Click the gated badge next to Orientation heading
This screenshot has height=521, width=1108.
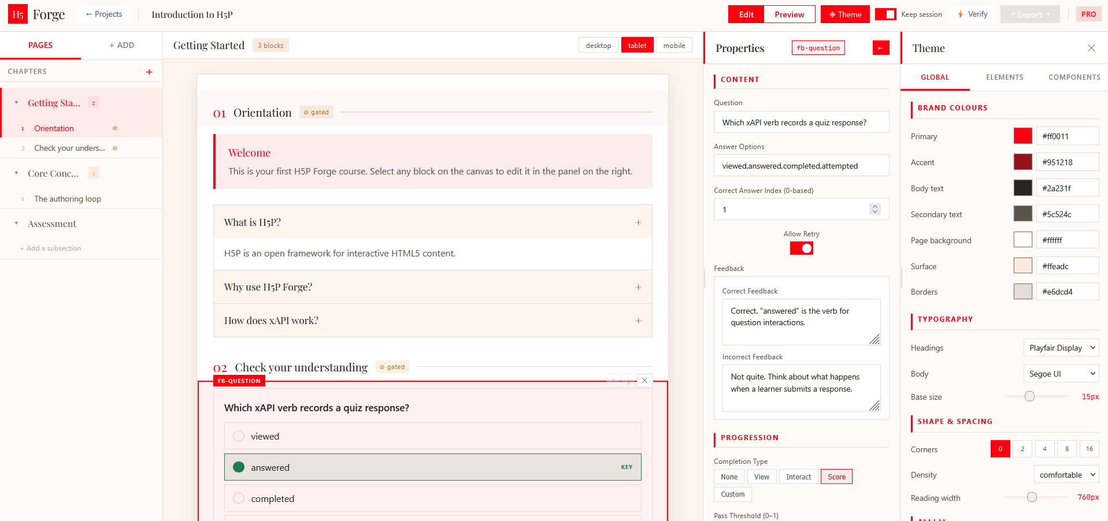tap(316, 112)
